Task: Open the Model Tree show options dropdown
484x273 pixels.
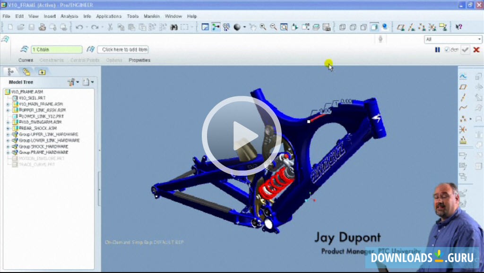Action: [x=92, y=82]
